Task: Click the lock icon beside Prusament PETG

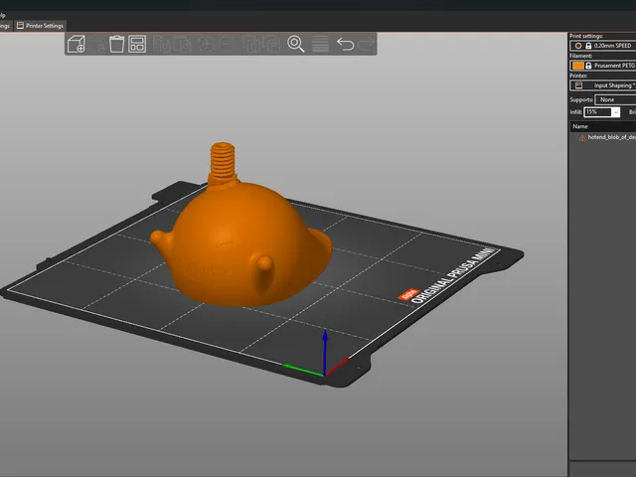Action: 588,66
